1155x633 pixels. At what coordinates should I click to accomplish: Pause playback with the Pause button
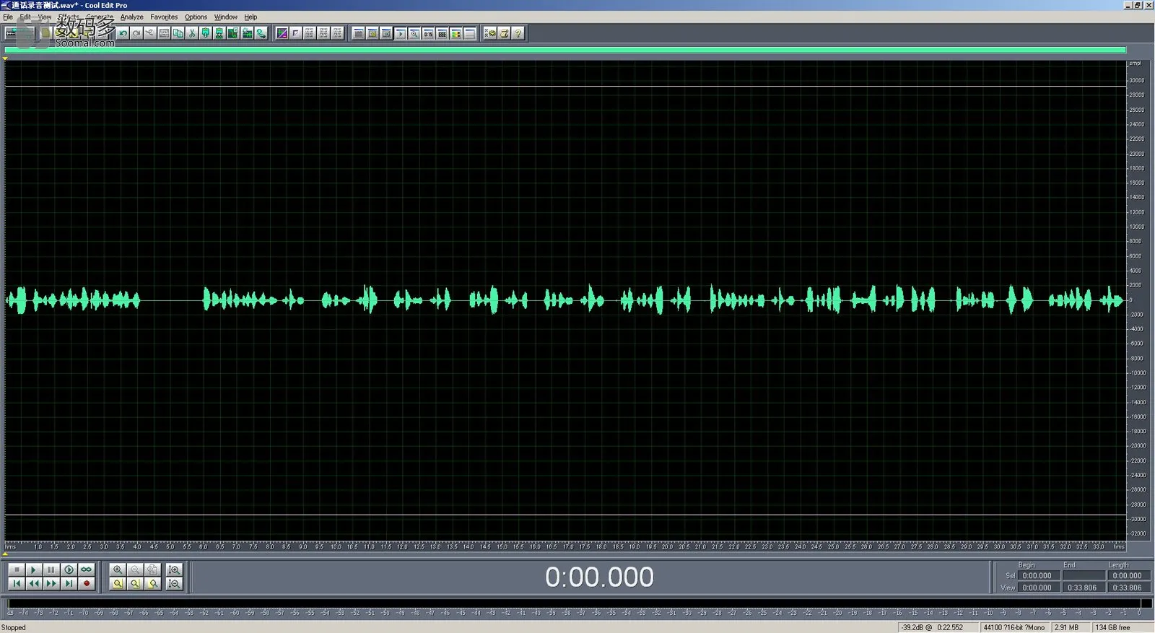51,569
